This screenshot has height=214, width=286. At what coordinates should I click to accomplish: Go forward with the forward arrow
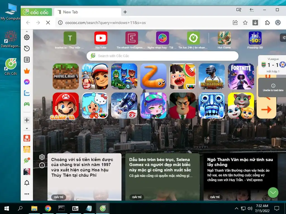[38, 23]
